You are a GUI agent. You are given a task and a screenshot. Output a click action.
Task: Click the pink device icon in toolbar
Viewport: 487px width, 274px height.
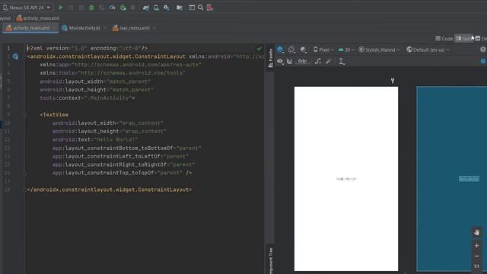pyautogui.click(x=210, y=8)
